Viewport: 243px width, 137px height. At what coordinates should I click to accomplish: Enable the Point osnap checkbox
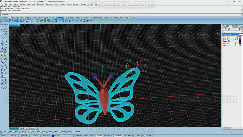click(x=14, y=132)
